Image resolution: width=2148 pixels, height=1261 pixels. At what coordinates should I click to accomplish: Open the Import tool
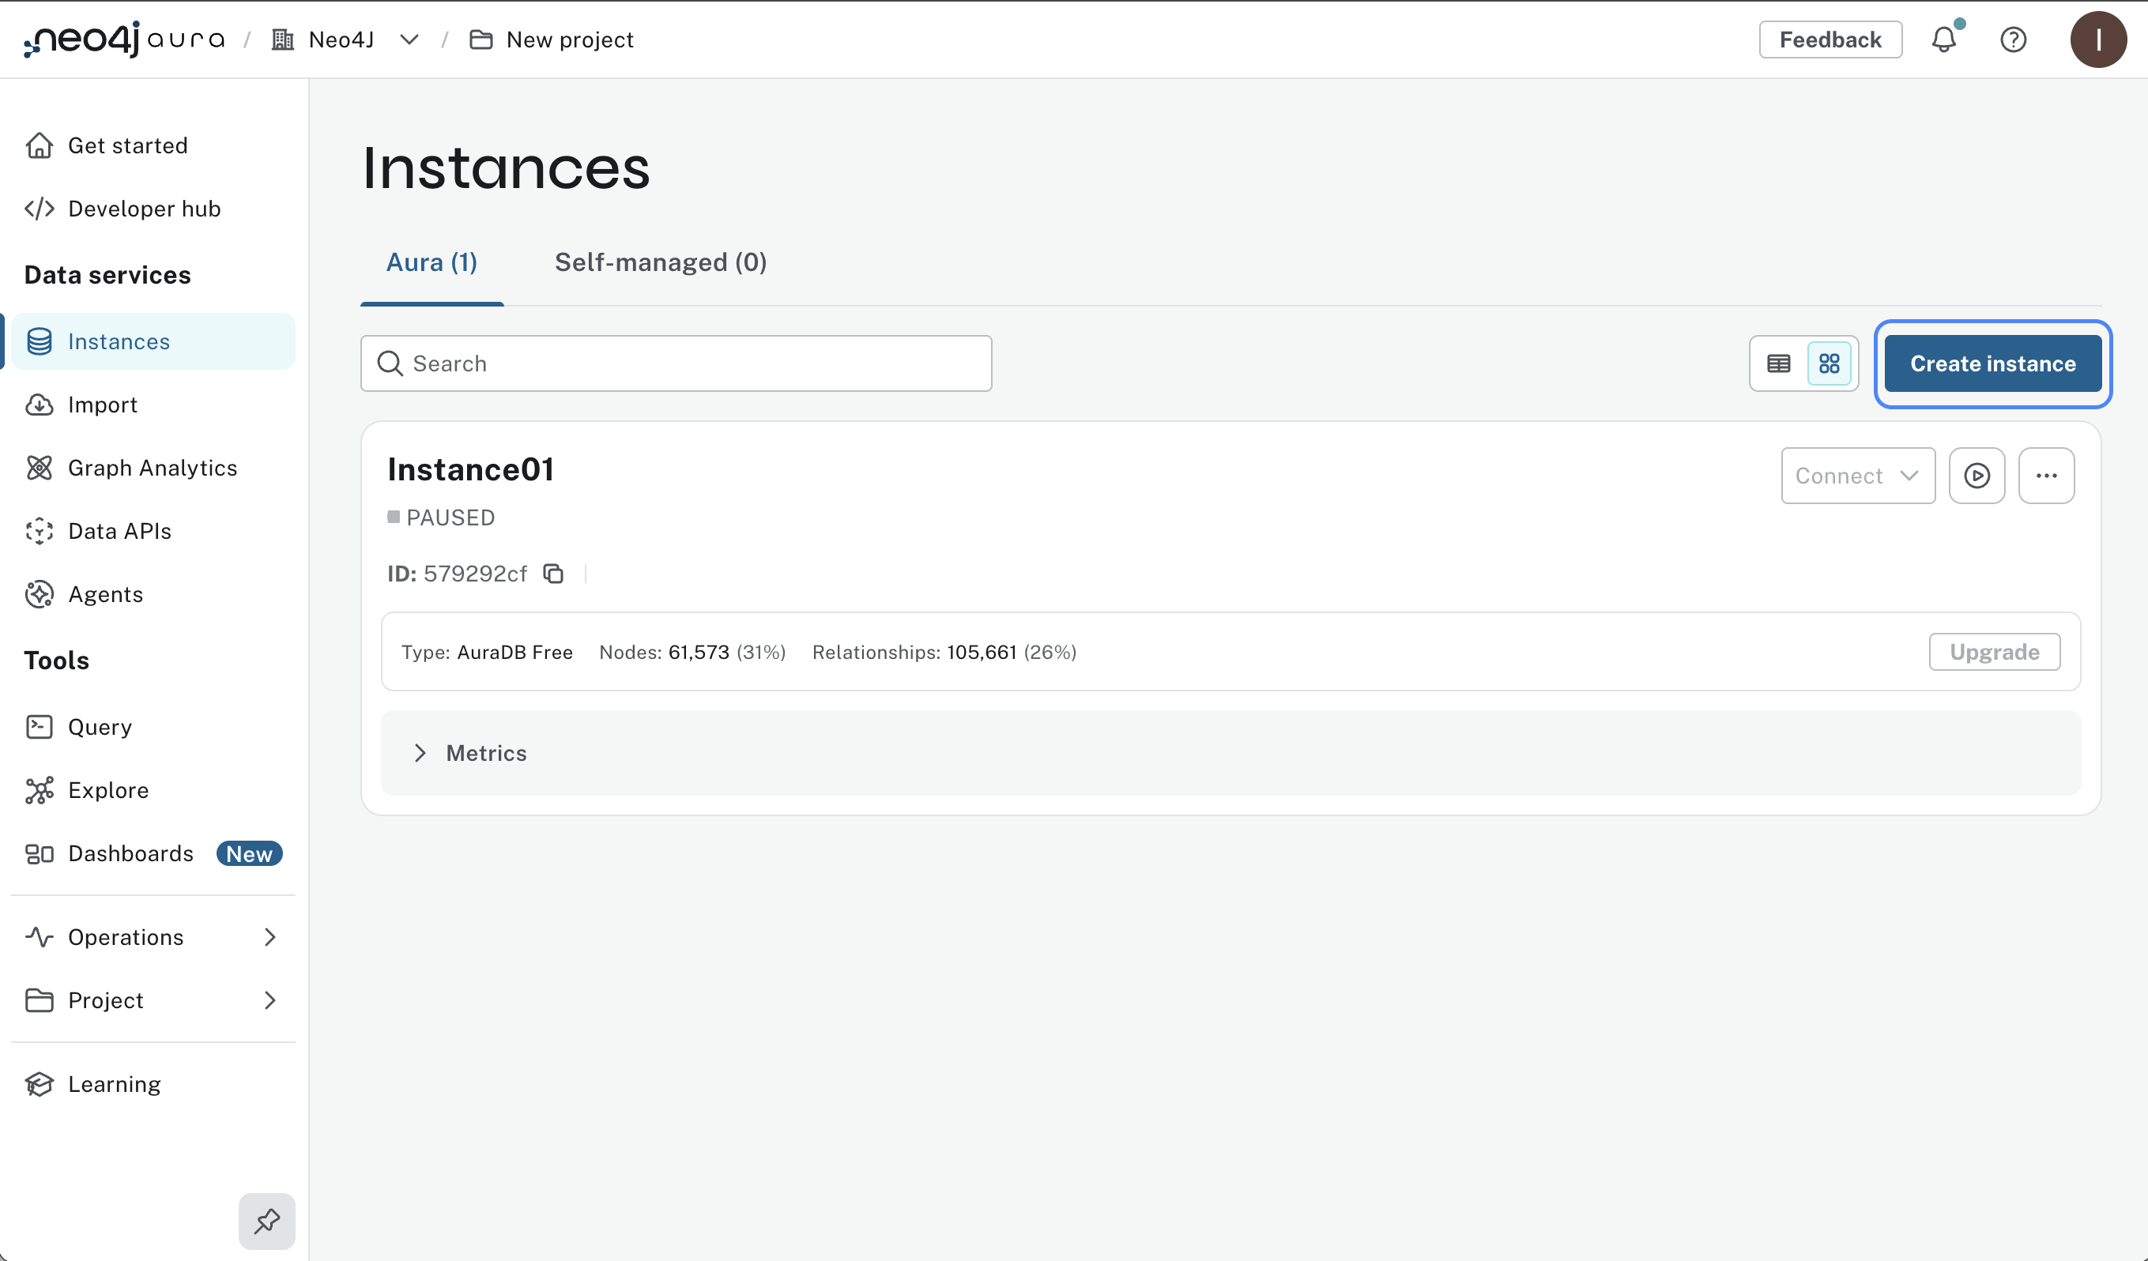102,405
